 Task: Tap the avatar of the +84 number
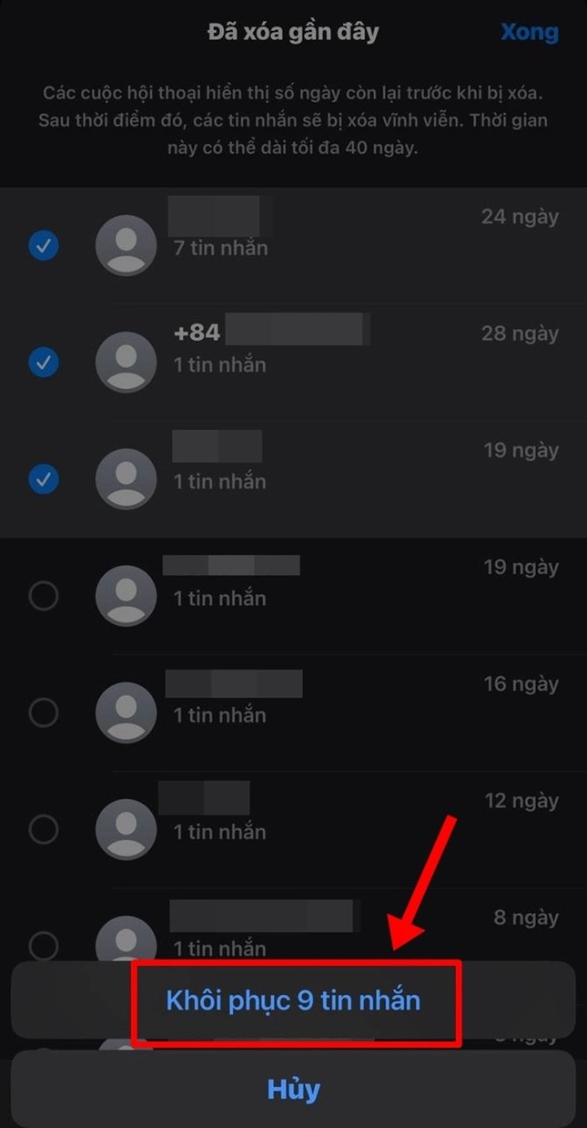(126, 363)
